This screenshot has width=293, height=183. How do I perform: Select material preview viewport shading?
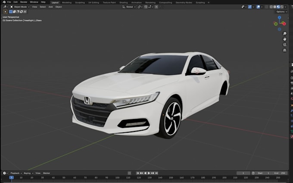tap(278, 7)
